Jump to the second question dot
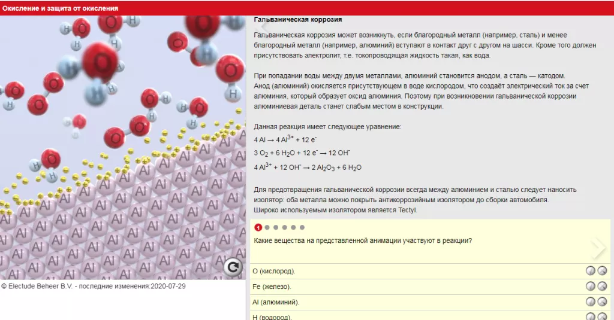614x320 pixels. pyautogui.click(x=267, y=227)
